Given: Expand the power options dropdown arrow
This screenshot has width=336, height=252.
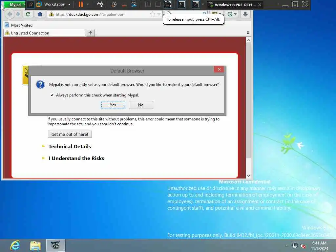Looking at the screenshot, I should [x=88, y=4].
